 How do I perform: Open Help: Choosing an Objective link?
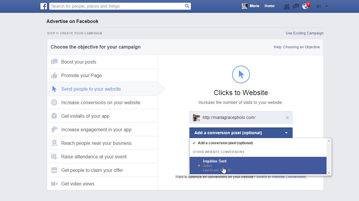point(296,47)
